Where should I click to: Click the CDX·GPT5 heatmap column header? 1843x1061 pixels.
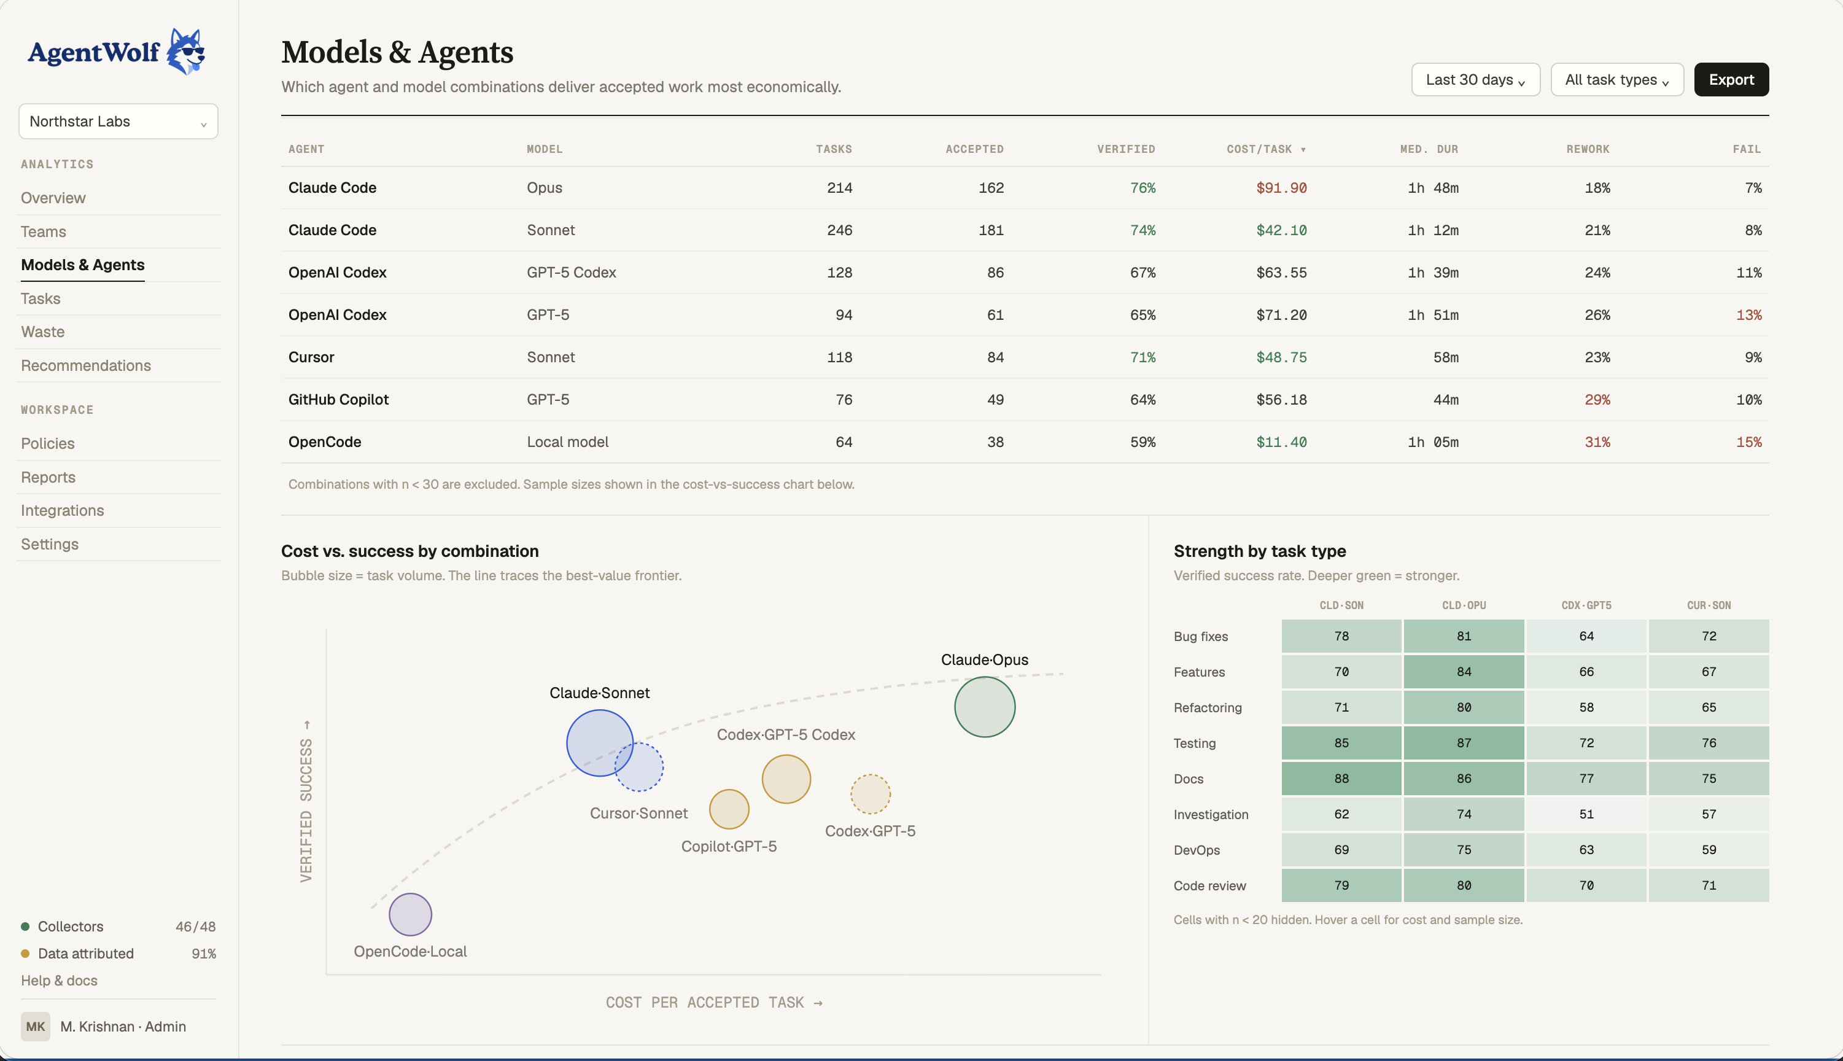click(x=1586, y=605)
